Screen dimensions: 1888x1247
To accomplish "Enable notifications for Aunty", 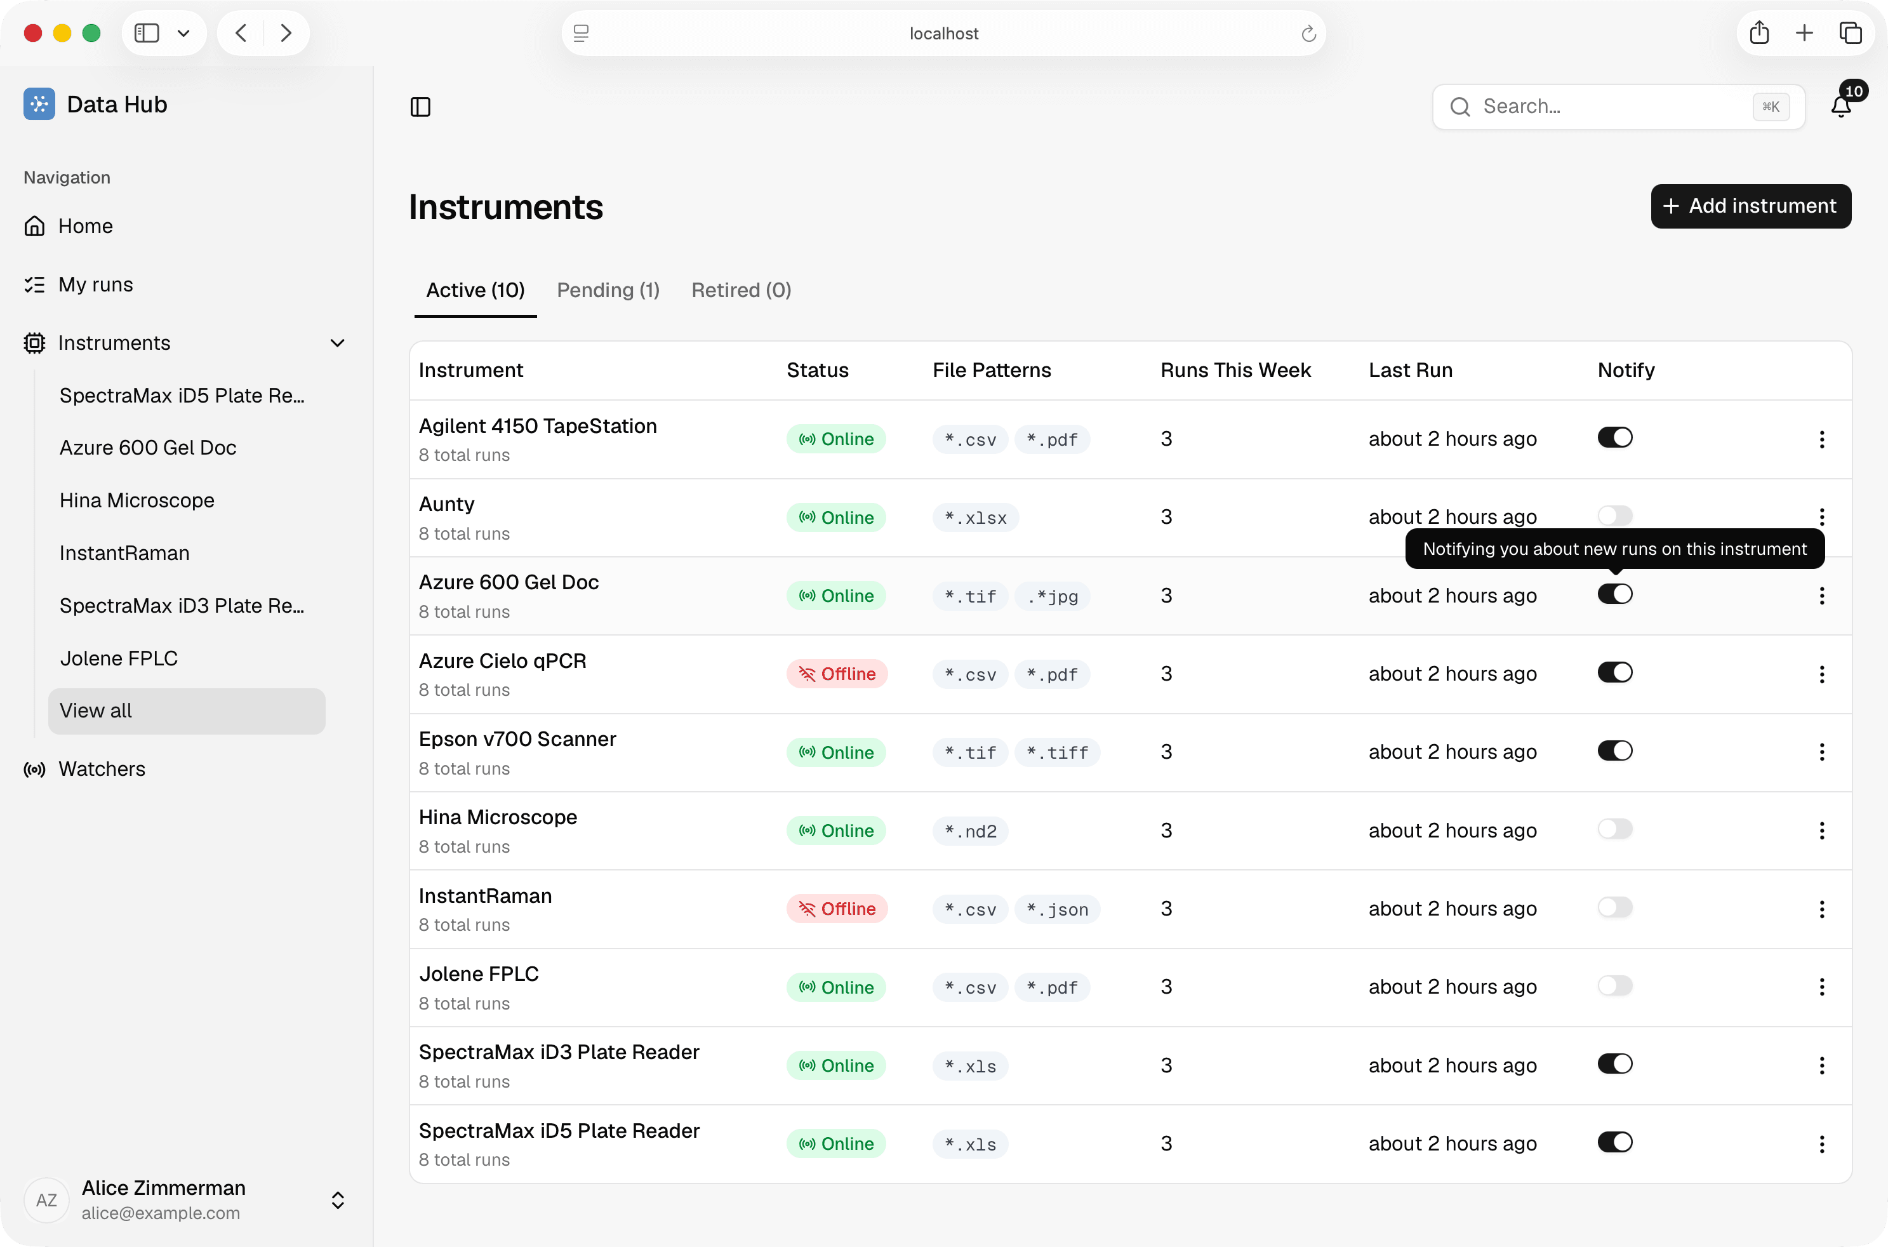I will (x=1614, y=516).
